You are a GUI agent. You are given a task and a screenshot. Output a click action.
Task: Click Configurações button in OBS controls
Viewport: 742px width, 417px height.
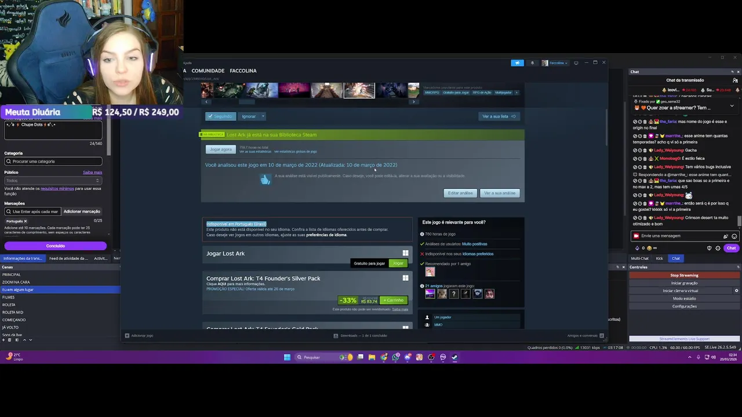point(684,306)
